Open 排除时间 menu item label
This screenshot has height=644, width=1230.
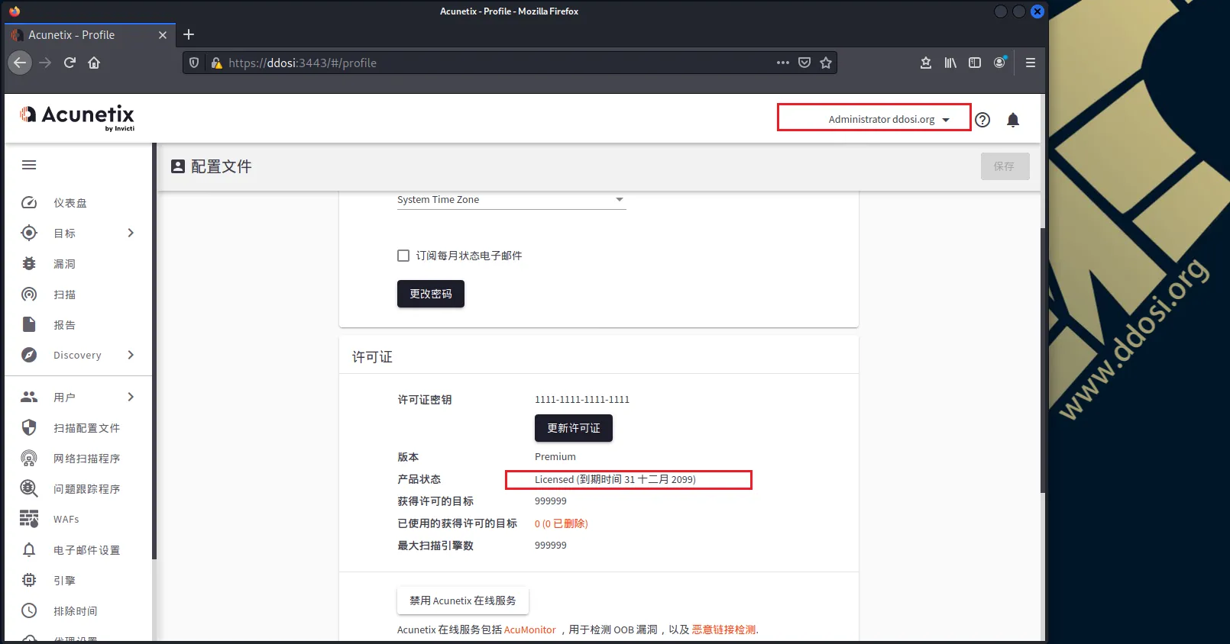(x=76, y=611)
